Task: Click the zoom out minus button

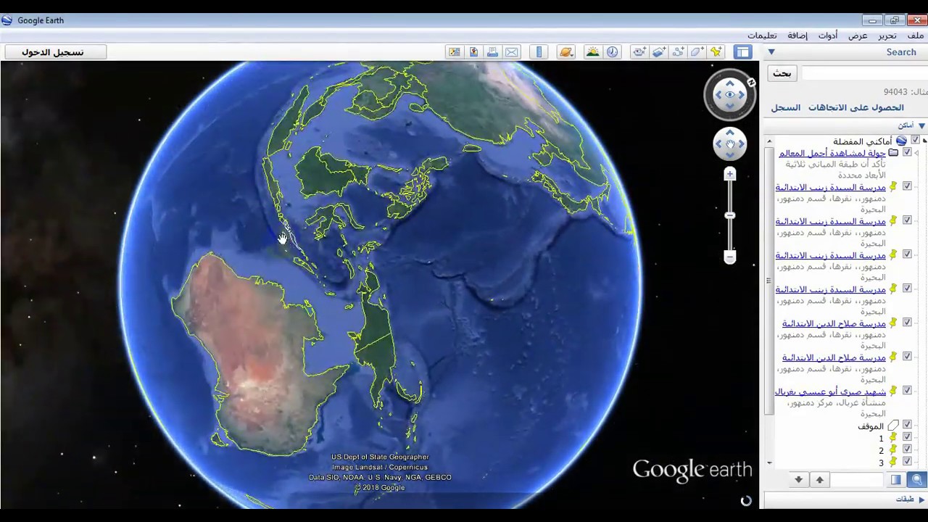Action: click(x=730, y=257)
